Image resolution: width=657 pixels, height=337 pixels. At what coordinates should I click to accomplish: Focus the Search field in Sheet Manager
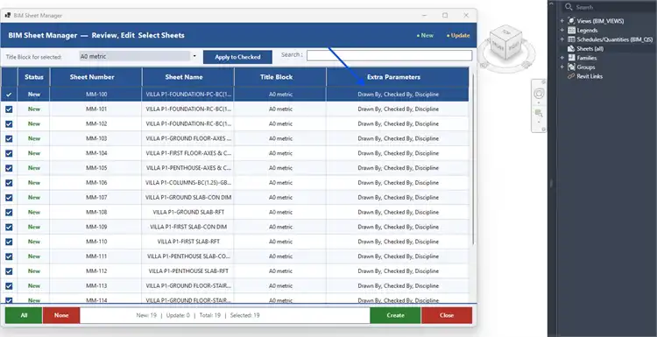[389, 55]
